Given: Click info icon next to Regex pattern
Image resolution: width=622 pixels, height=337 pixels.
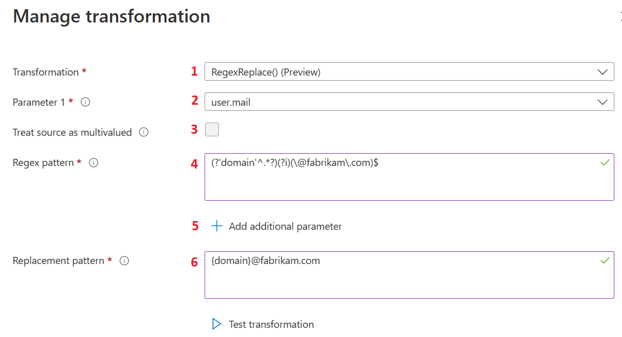Looking at the screenshot, I should 93,163.
